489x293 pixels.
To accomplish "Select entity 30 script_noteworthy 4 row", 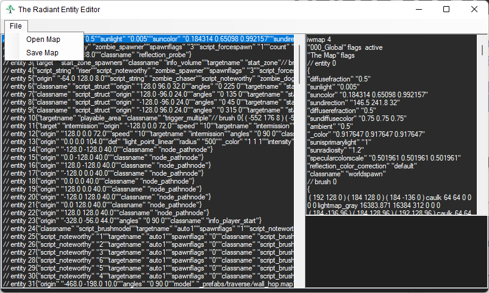I will (148, 276).
